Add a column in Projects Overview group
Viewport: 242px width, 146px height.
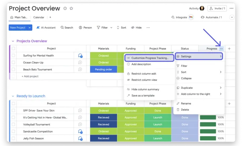pos(229,49)
